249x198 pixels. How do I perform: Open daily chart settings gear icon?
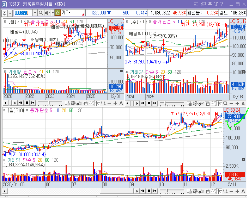(x=195, y=191)
